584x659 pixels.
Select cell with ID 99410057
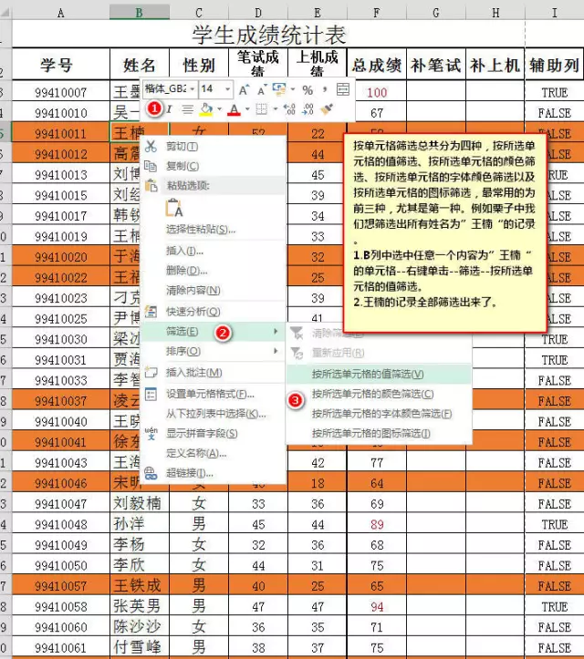coord(61,585)
